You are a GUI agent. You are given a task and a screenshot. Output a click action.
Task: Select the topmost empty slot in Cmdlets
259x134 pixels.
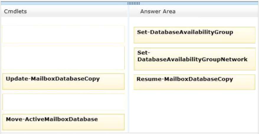63,34
